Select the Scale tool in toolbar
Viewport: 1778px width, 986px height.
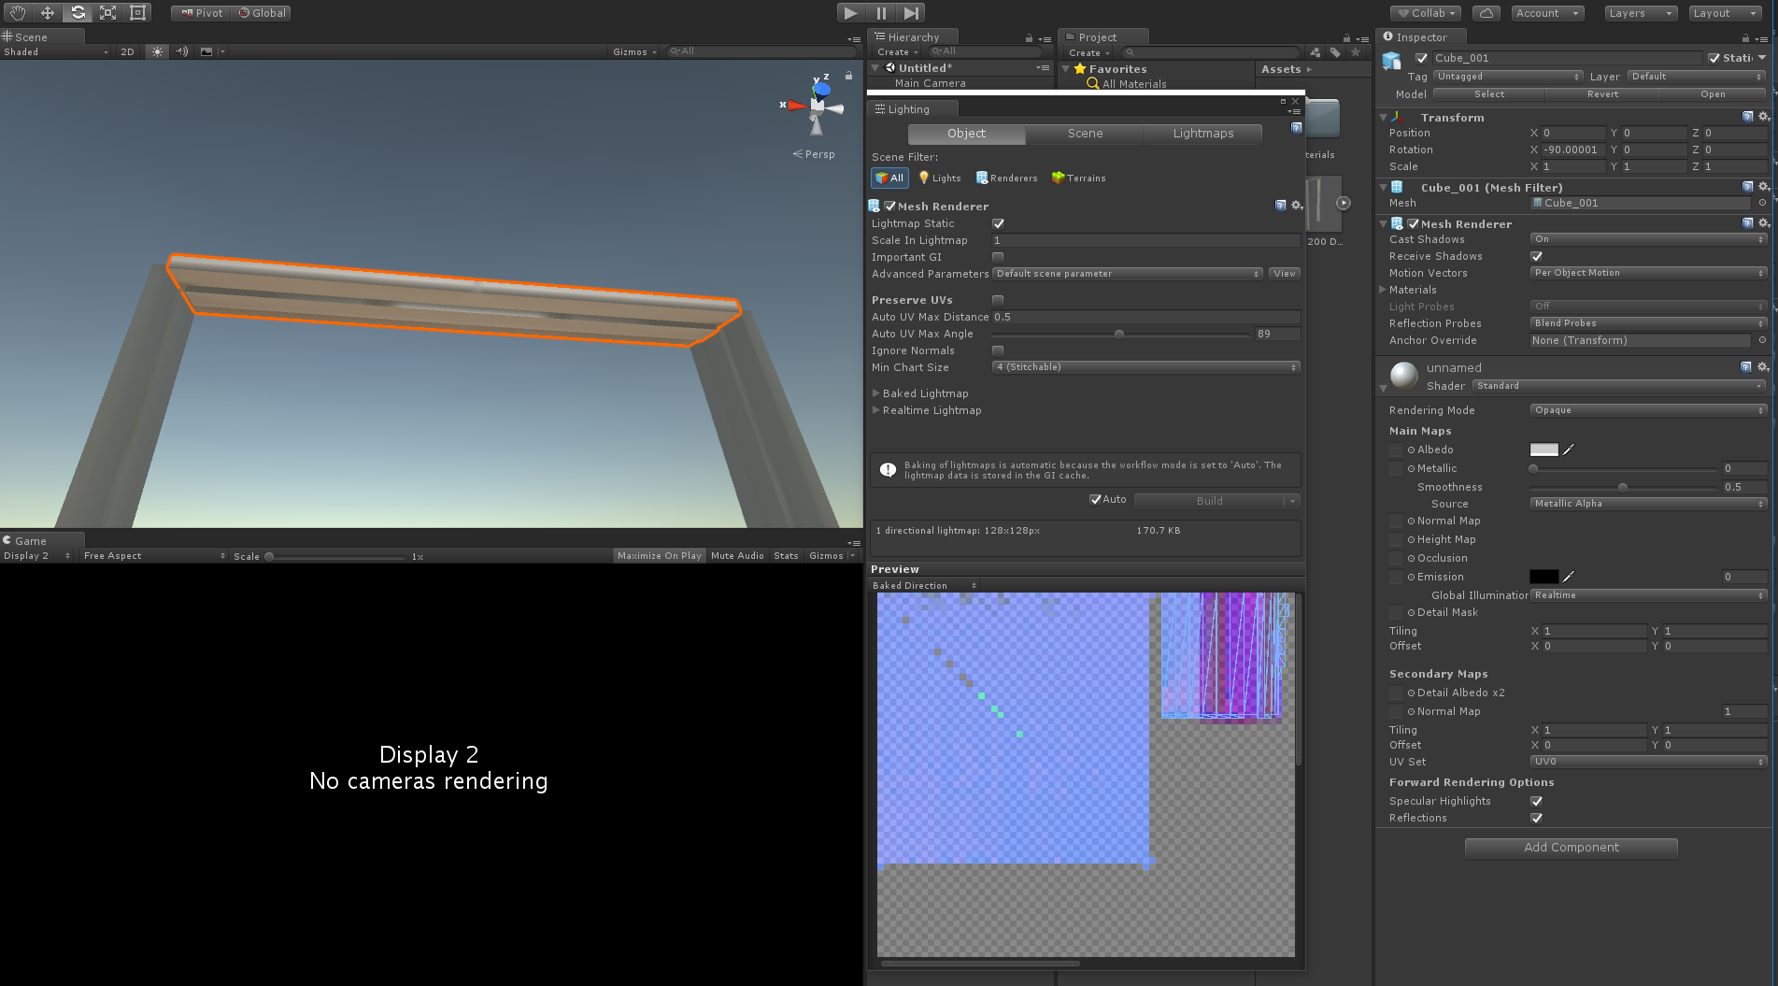[108, 13]
